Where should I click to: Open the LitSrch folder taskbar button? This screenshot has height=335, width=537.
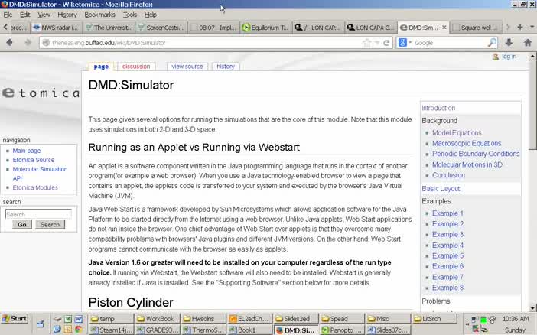point(434,319)
